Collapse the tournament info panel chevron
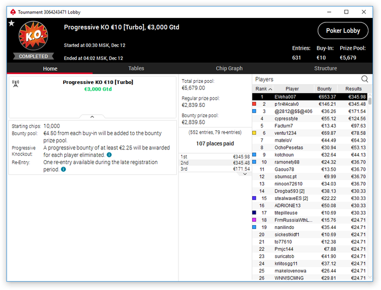 point(92,117)
